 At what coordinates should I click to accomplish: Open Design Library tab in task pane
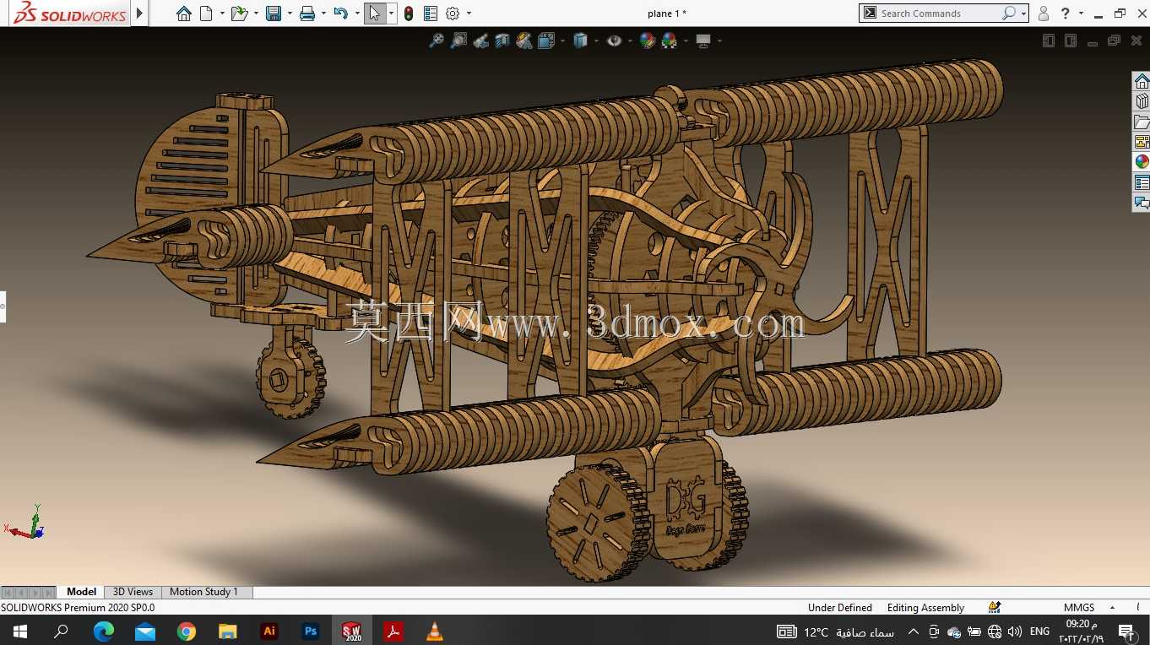pyautogui.click(x=1142, y=101)
